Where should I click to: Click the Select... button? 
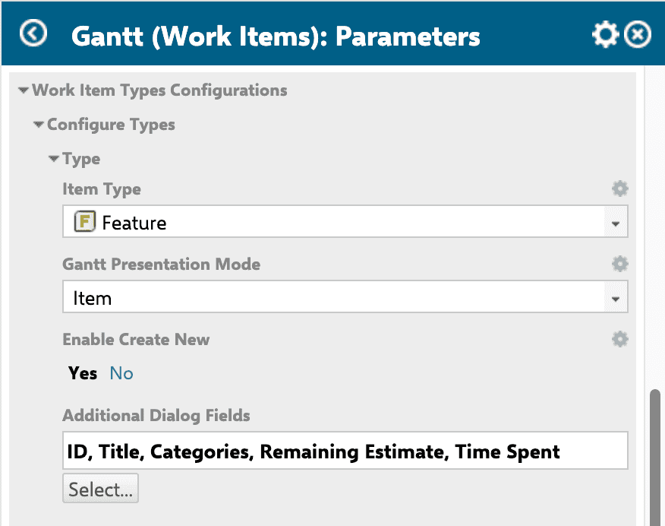tap(100, 489)
